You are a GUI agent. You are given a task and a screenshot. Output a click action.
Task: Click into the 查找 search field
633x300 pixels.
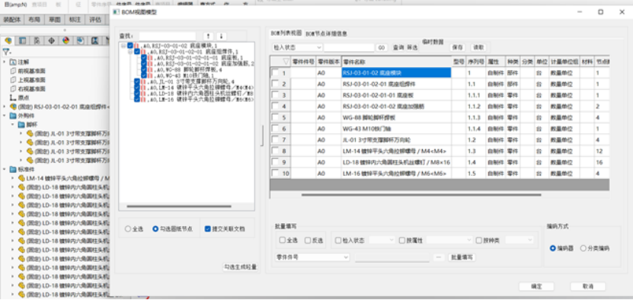click(168, 36)
